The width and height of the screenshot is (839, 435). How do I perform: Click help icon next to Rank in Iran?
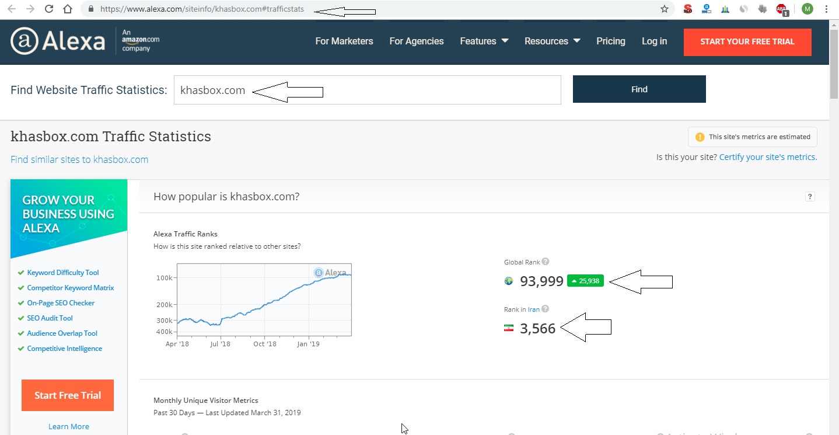click(545, 309)
